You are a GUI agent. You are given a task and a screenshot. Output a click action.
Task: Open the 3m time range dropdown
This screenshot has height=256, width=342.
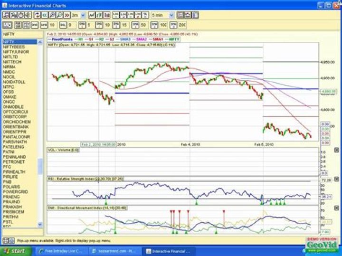point(83,15)
